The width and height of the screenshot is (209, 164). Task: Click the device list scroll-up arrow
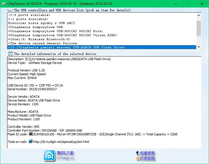(199, 15)
